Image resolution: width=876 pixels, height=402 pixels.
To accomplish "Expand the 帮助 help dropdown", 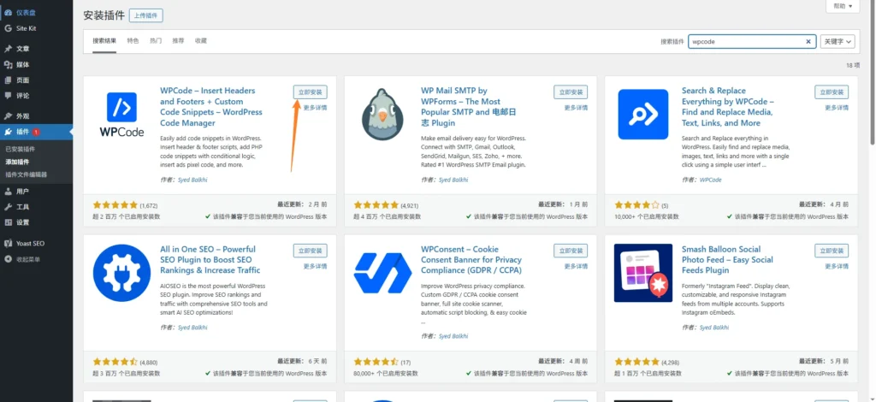I will pos(842,6).
